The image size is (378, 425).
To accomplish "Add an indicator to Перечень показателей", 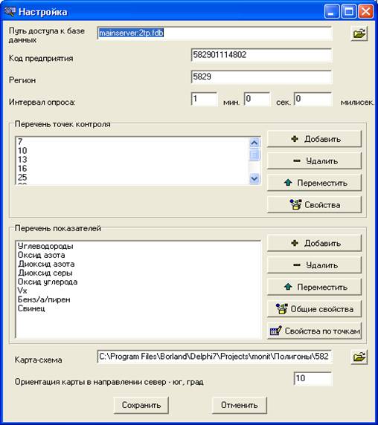I will click(314, 243).
